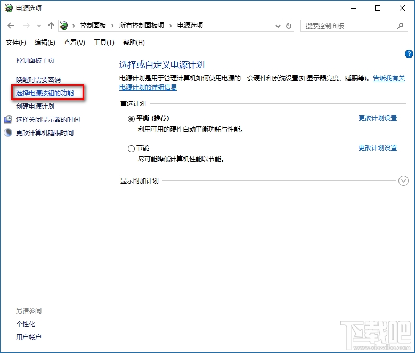Open the address bar history dropdown

tap(278, 26)
